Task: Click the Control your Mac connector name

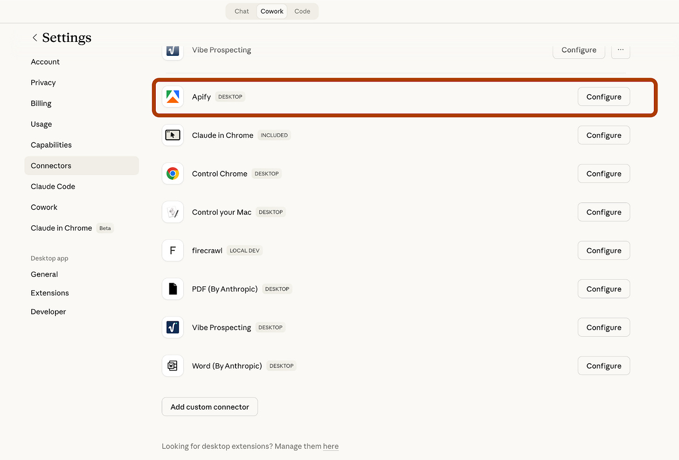Action: point(222,212)
